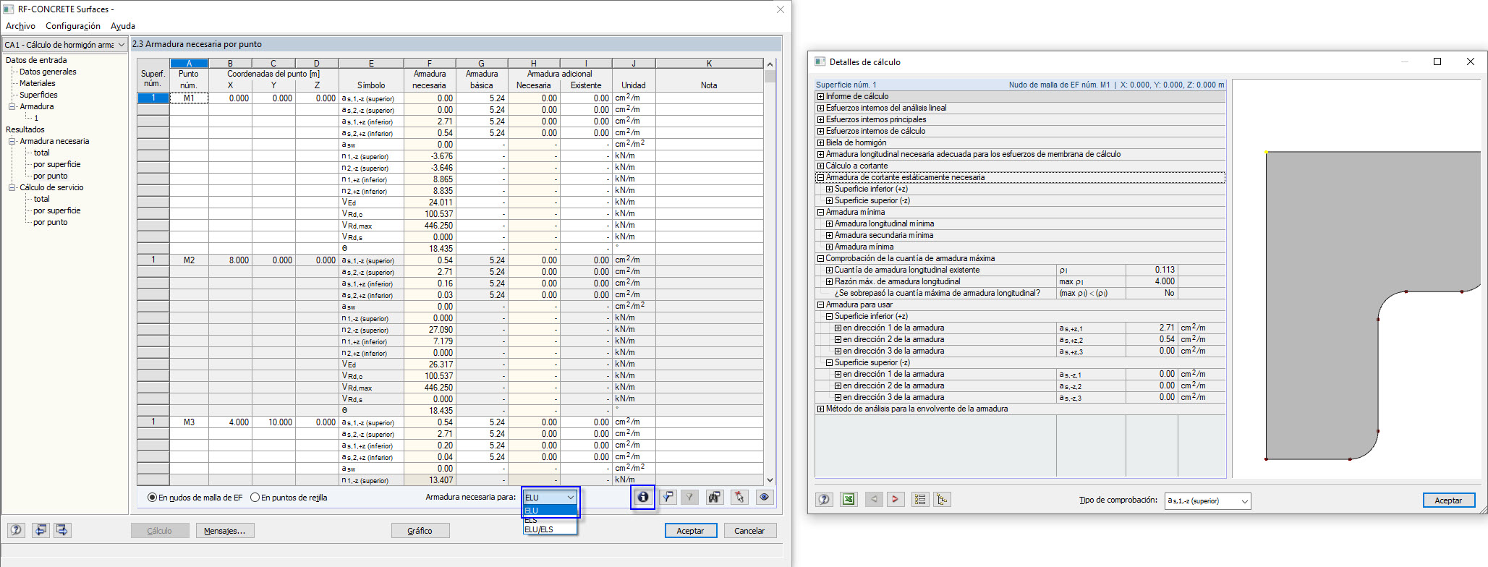Click the 446.250 VRd,max value for M1
Screen dimensions: 1488x567
click(430, 226)
